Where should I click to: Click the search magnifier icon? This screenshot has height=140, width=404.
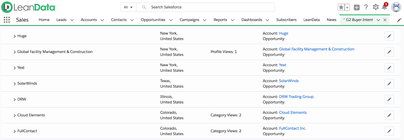144,7
